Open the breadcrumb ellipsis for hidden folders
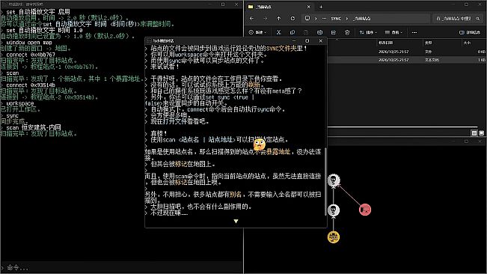Viewport: 487px width, 274px height. [324, 19]
